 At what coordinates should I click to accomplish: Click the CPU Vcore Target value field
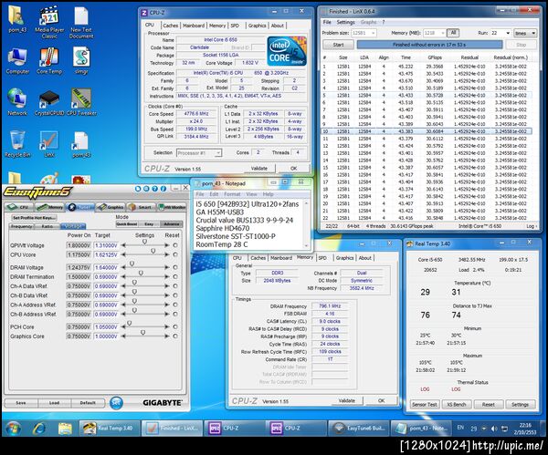coord(106,254)
